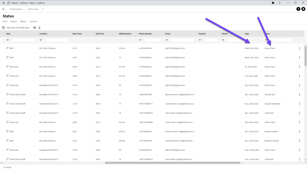Image resolution: width=307 pixels, height=170 pixels.
Task: Print the status table
Action: tap(35, 28)
